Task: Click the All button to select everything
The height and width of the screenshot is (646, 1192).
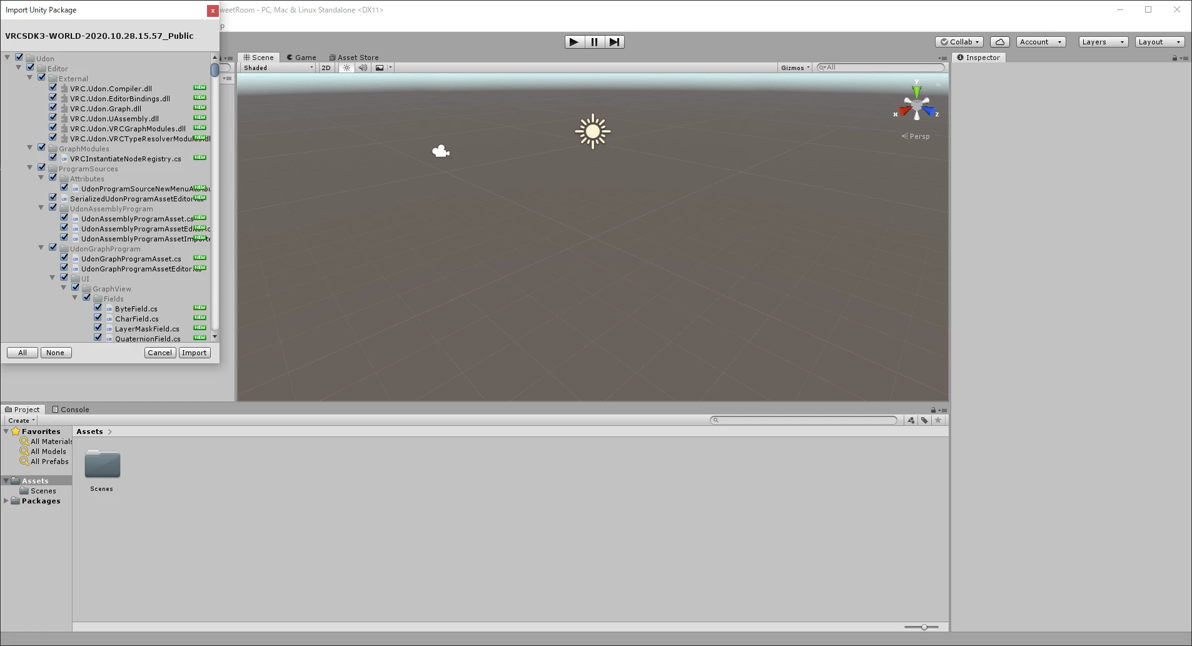Action: [23, 353]
